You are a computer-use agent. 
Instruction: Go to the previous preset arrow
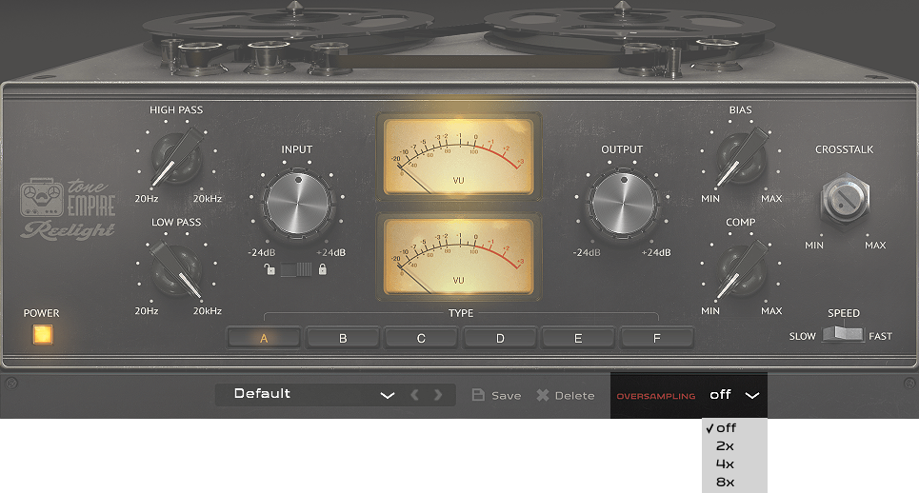click(x=415, y=395)
